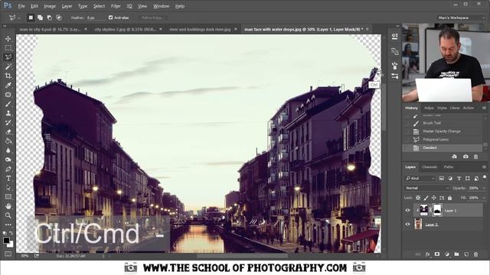This screenshot has width=490, height=275.
Task: Click Add to selection mode icon
Action: point(40,18)
